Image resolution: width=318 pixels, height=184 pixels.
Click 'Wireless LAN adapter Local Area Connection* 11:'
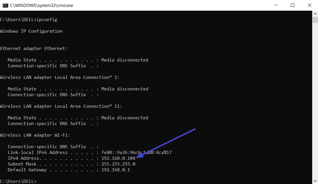point(61,106)
